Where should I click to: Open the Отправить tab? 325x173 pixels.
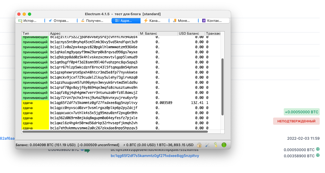(x=61, y=21)
